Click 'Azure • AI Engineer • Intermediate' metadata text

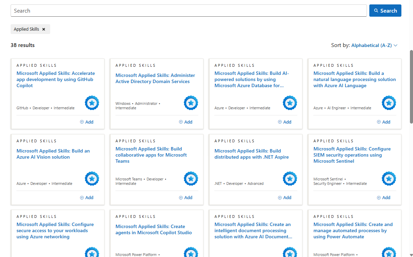pos(342,108)
